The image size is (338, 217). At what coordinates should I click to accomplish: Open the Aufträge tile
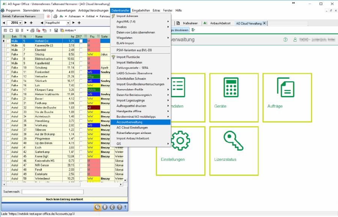287,97
